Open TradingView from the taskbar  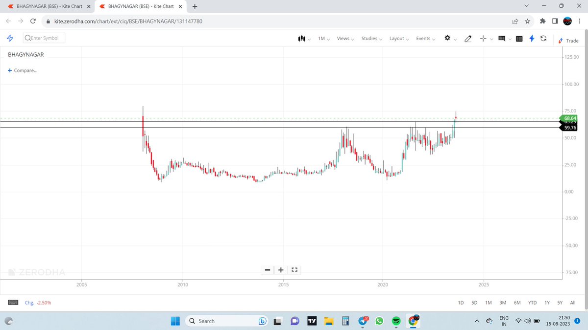click(x=312, y=321)
